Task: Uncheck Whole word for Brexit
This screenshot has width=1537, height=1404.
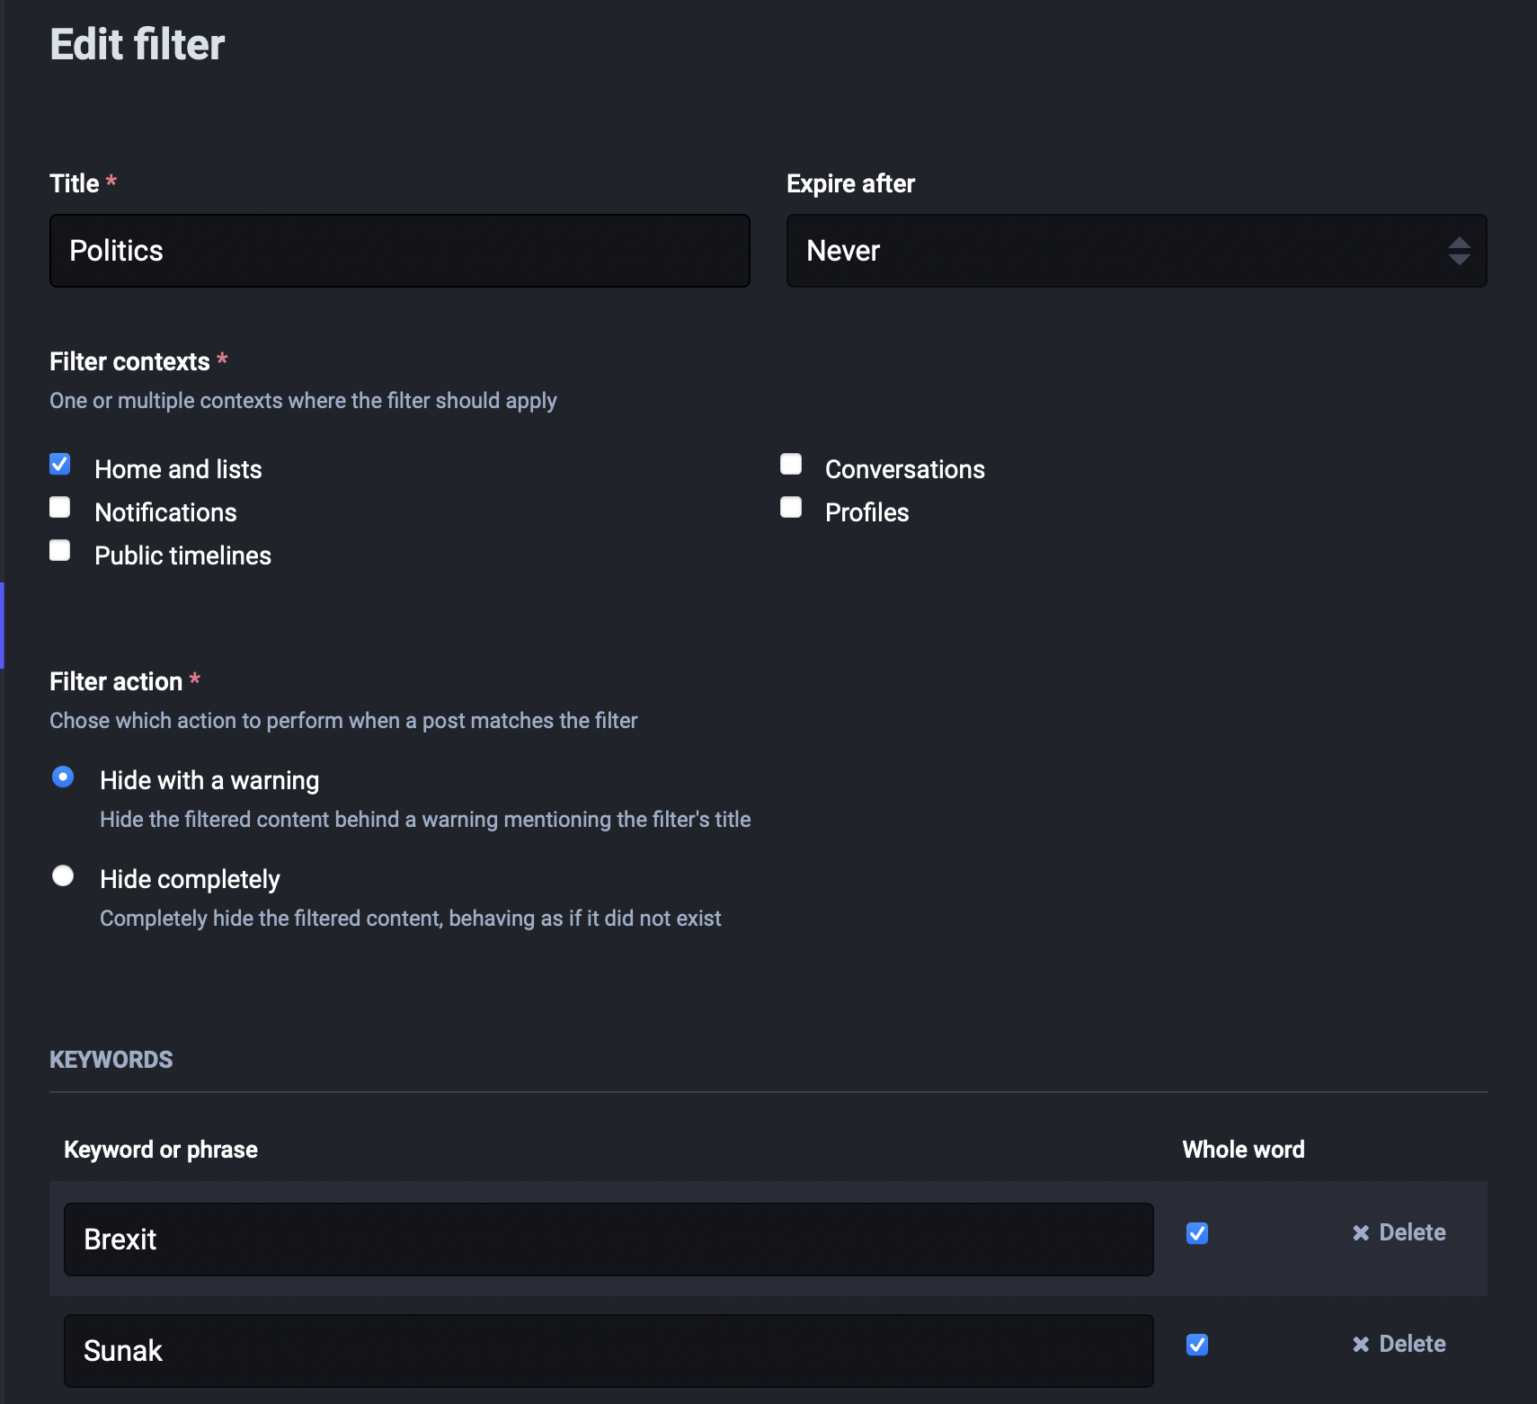Action: 1197,1233
